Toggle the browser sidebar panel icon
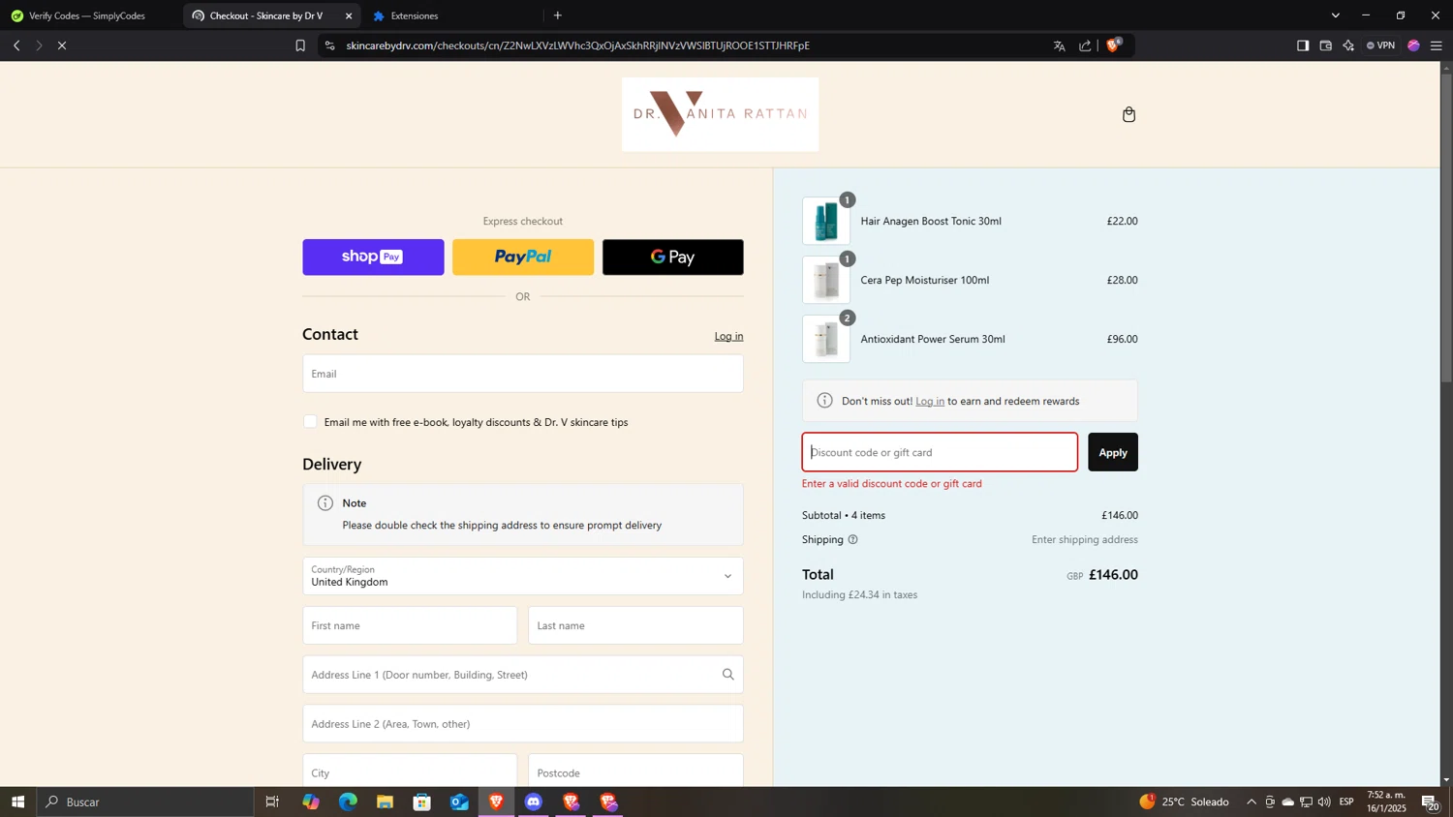Image resolution: width=1453 pixels, height=817 pixels. pos(1303,45)
